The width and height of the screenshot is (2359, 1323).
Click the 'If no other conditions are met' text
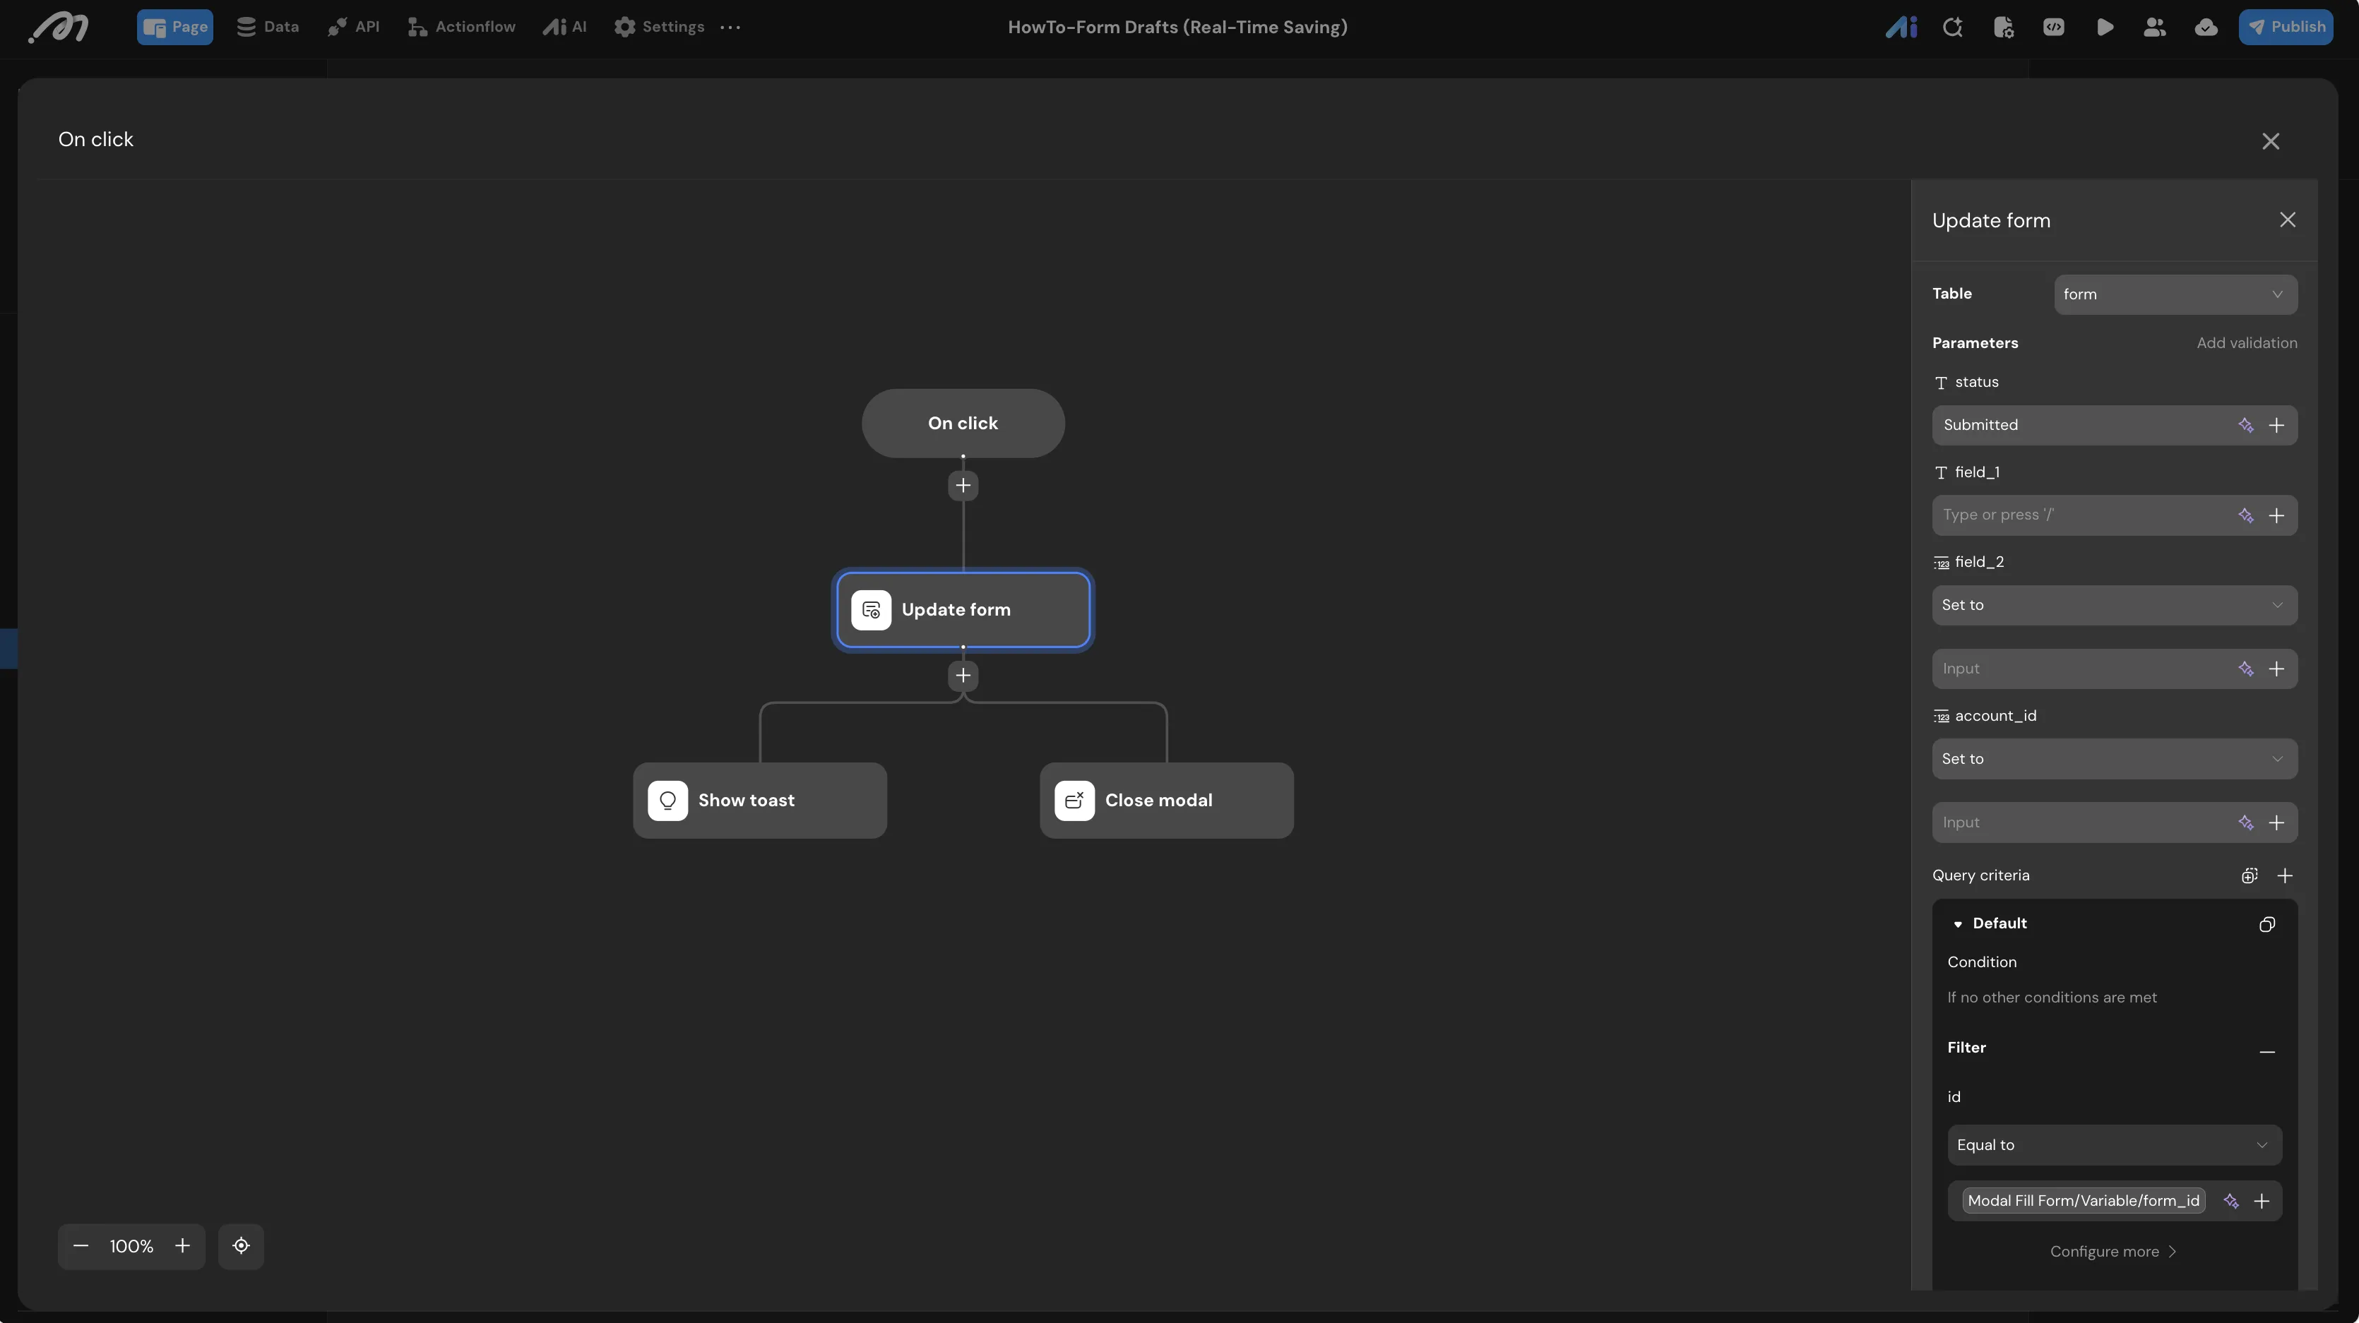pos(2051,998)
